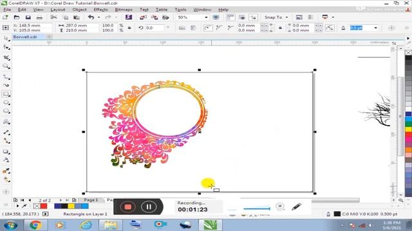The height and width of the screenshot is (231, 412).
Task: Select the Text tool
Action: pos(6,122)
